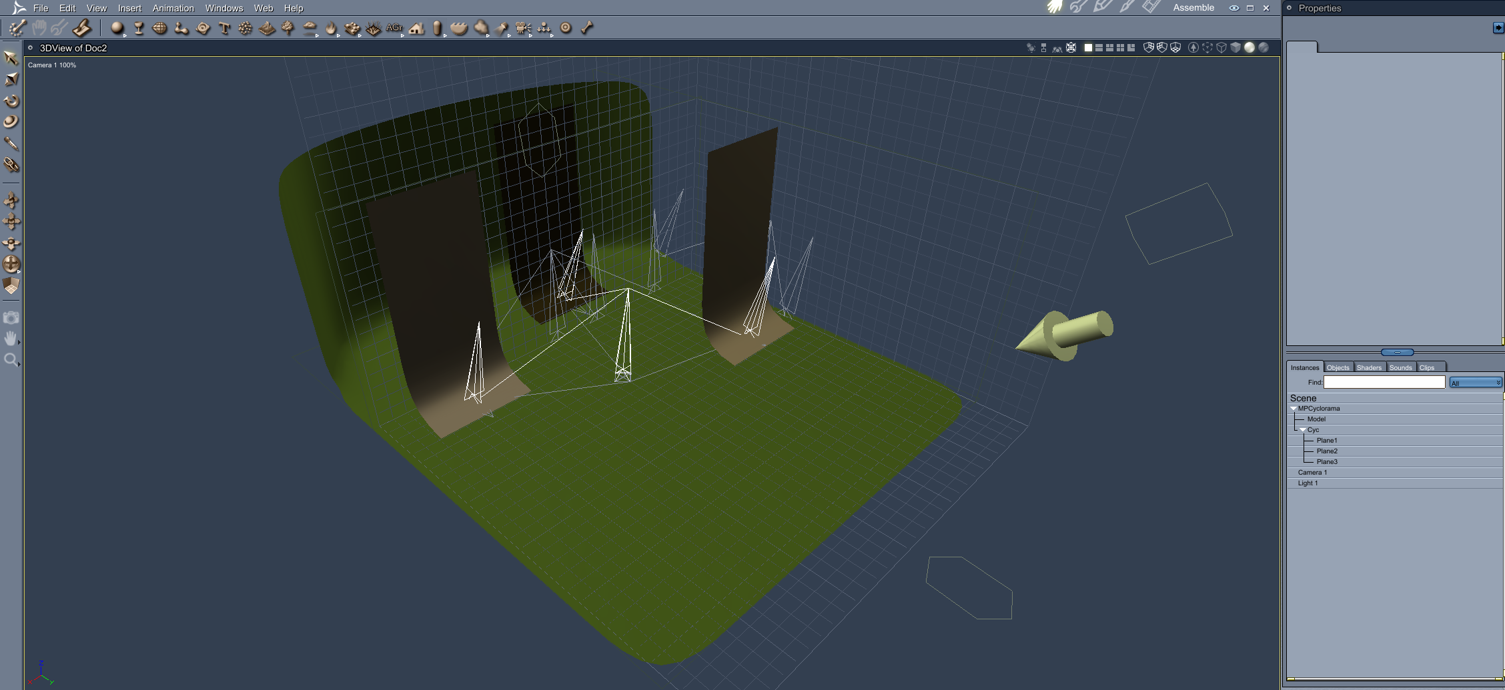Image resolution: width=1505 pixels, height=690 pixels.
Task: Choose single-view layout in 3DView header
Action: click(x=1088, y=47)
